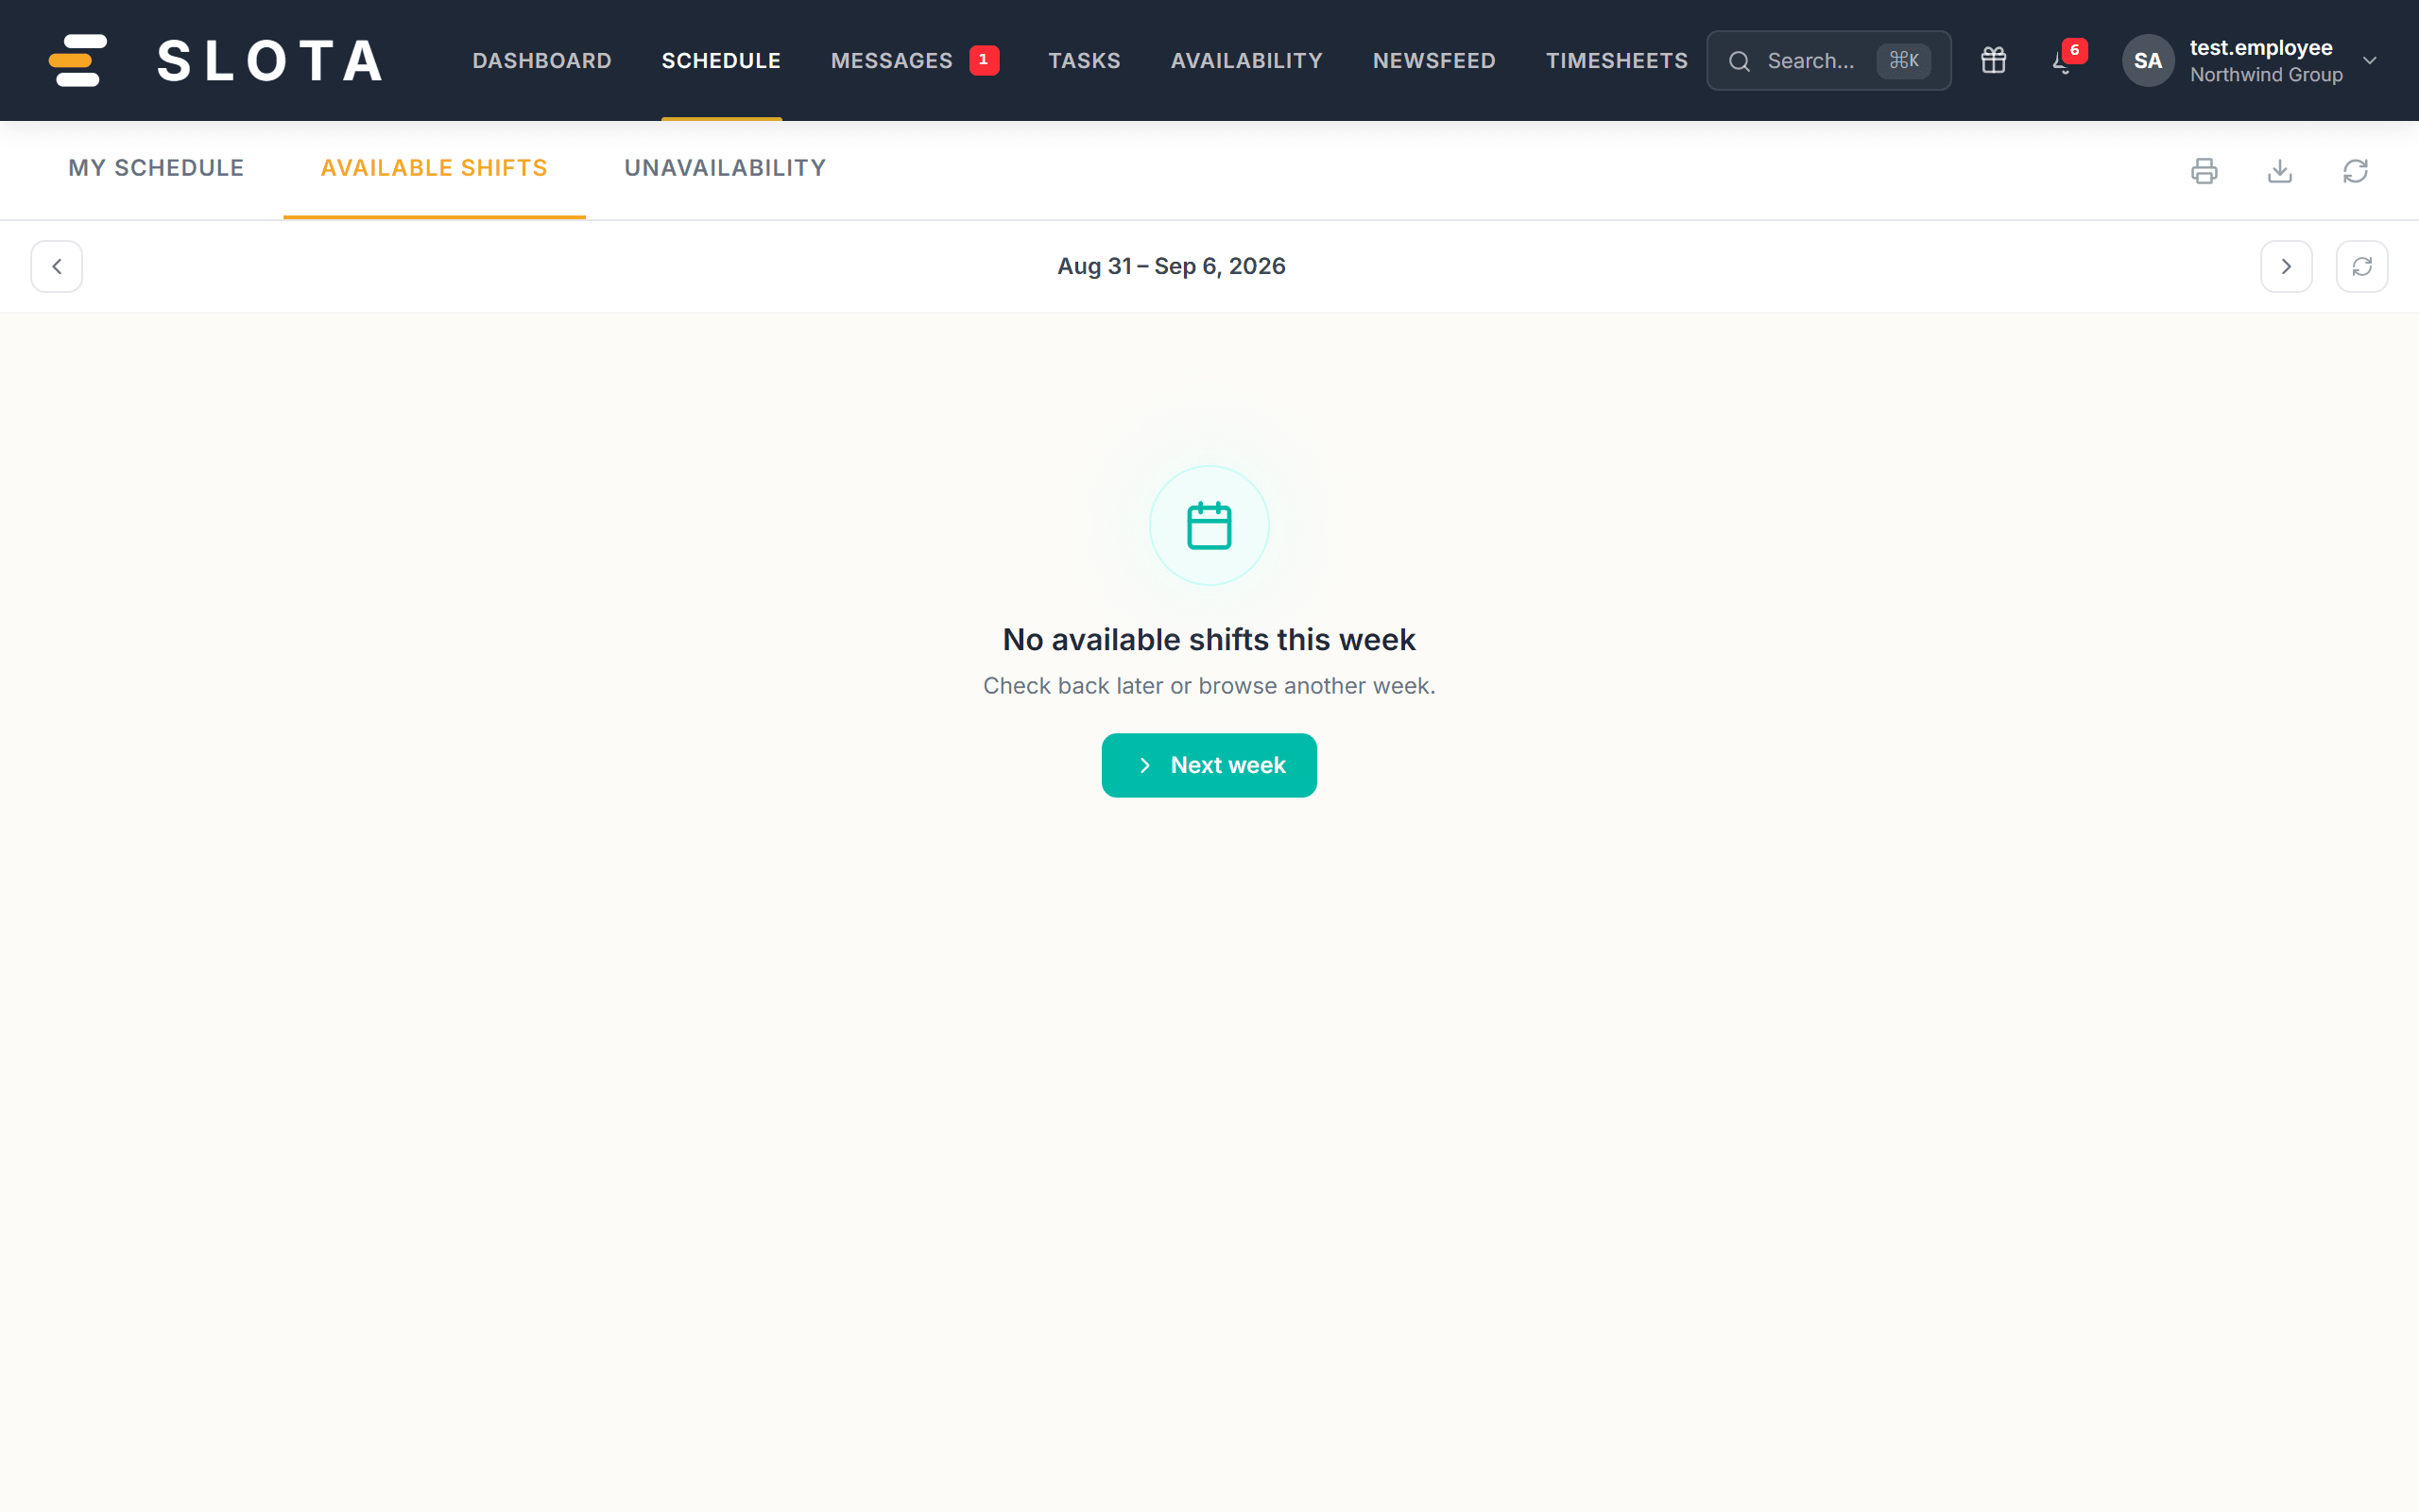Open the Dashboard nav item

pyautogui.click(x=541, y=60)
